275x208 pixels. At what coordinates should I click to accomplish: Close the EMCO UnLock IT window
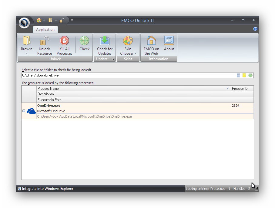coord(253,20)
